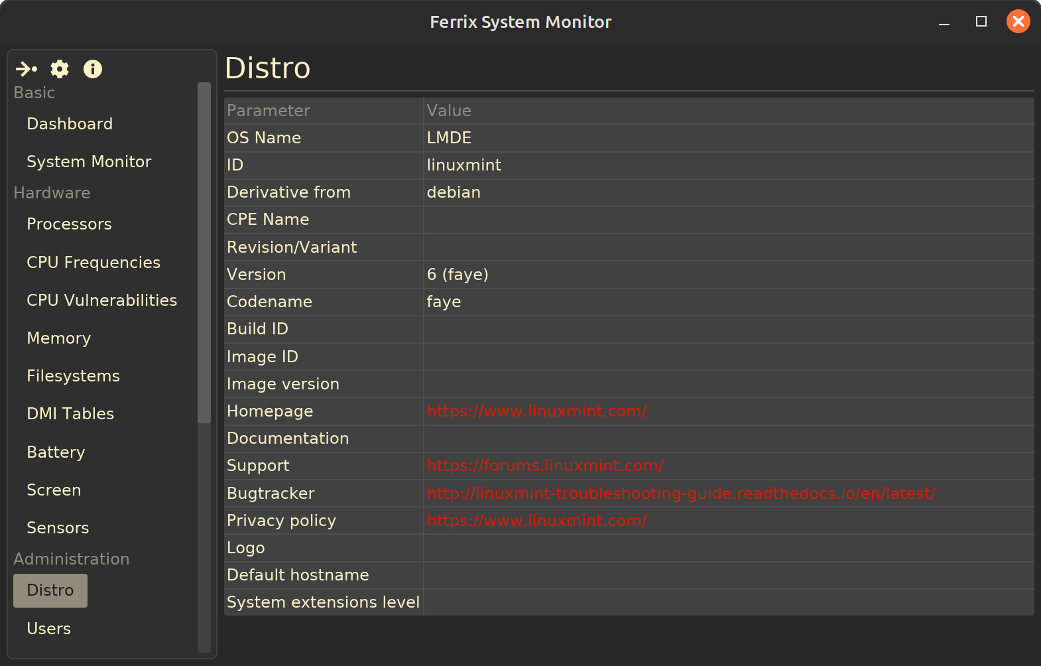Select Processors in the sidebar
The height and width of the screenshot is (666, 1041).
click(69, 224)
